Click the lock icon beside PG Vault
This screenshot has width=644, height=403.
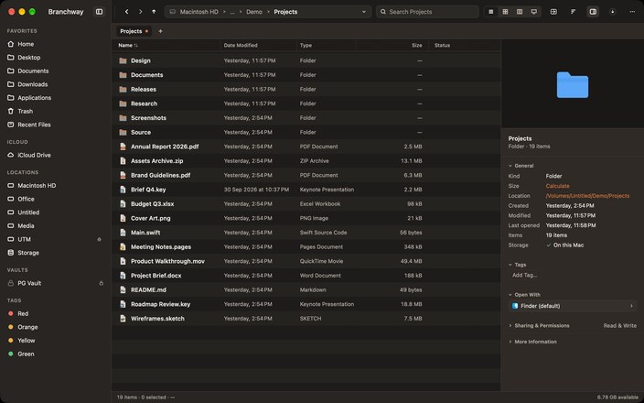(x=101, y=283)
